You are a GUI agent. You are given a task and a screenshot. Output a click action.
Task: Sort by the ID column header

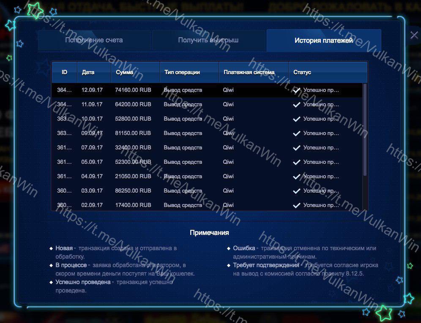pyautogui.click(x=64, y=72)
